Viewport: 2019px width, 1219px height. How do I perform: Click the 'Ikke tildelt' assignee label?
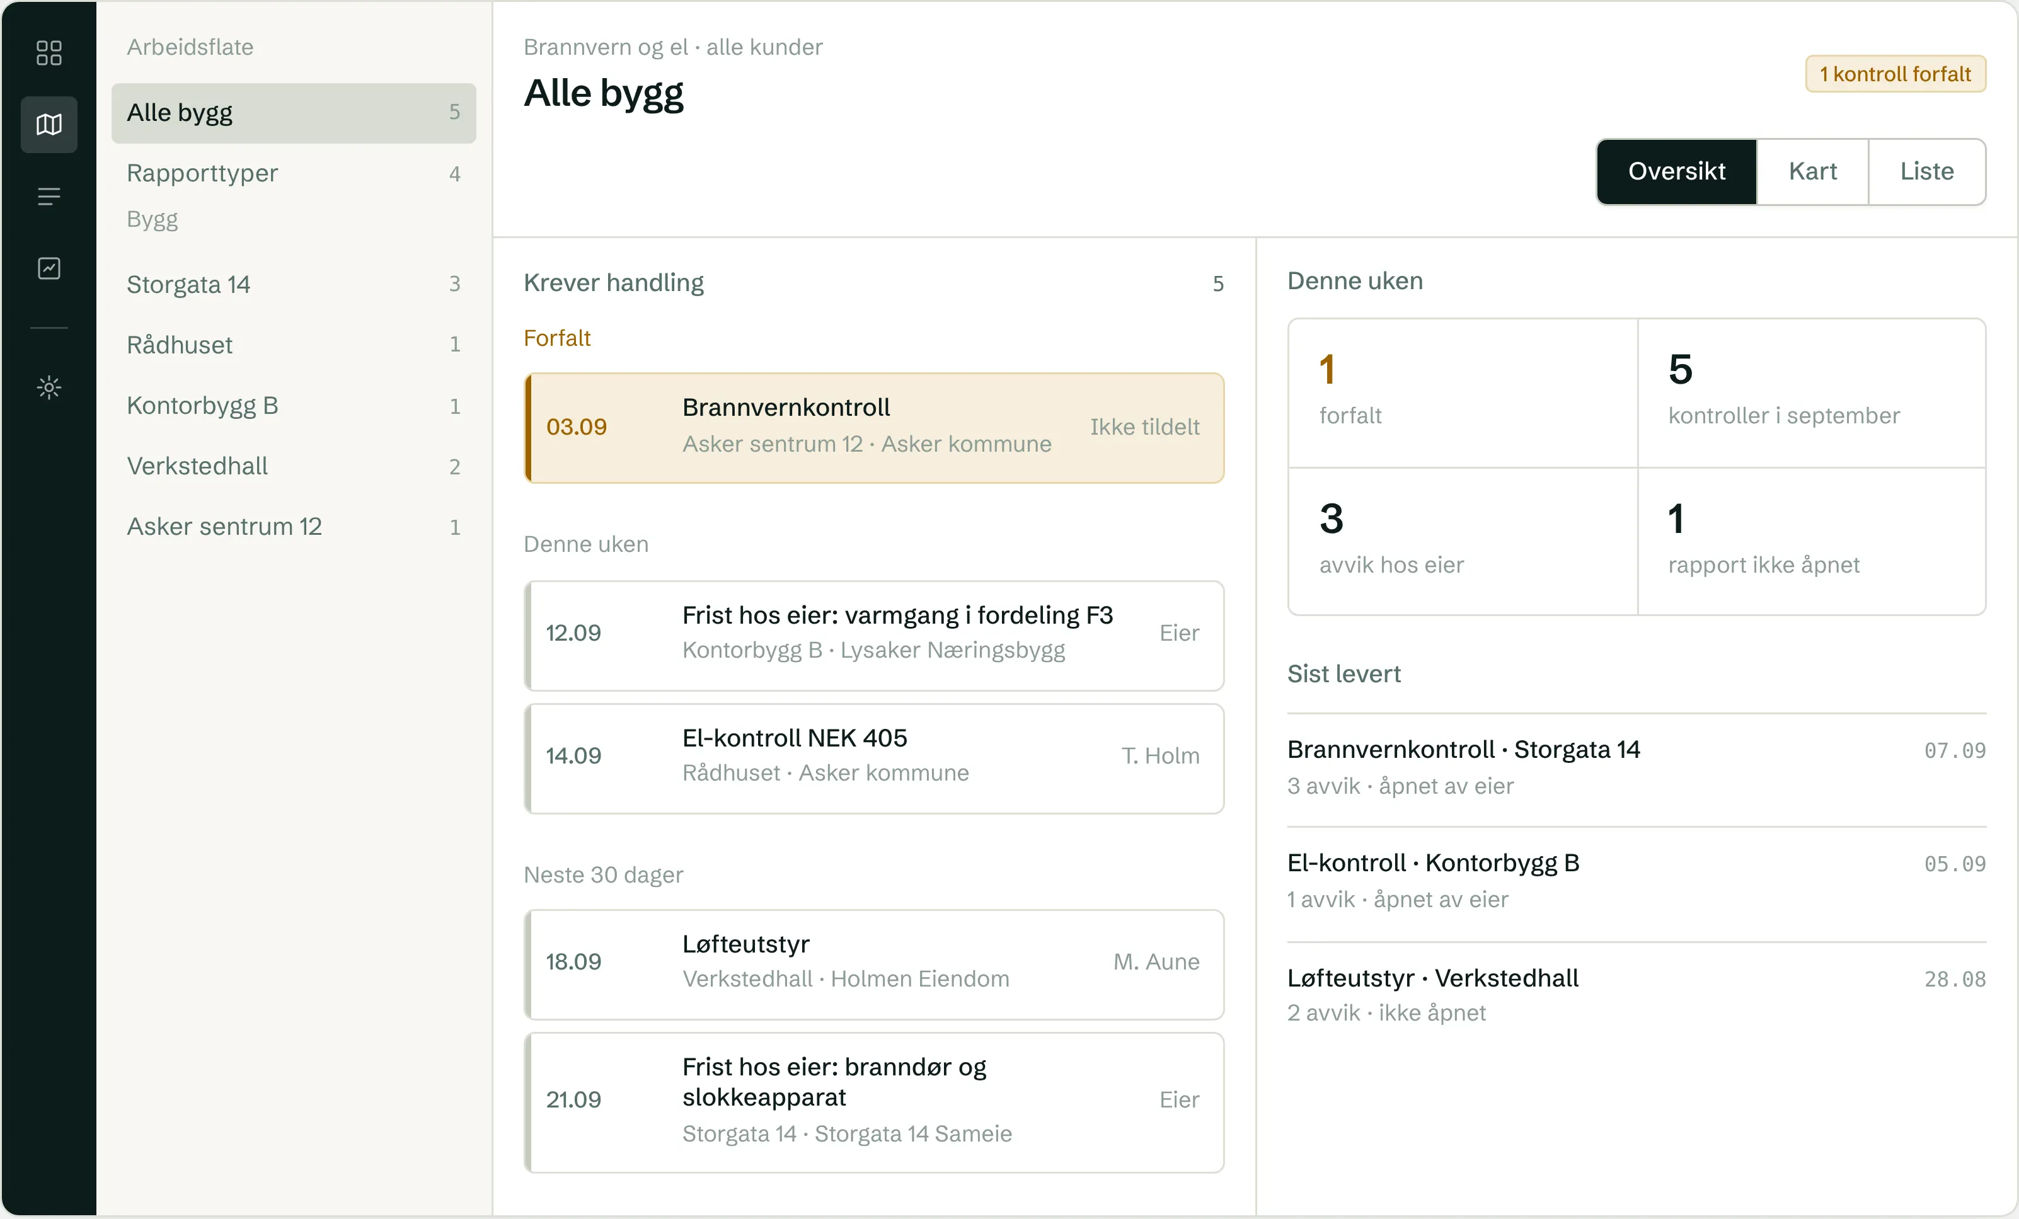(x=1144, y=427)
